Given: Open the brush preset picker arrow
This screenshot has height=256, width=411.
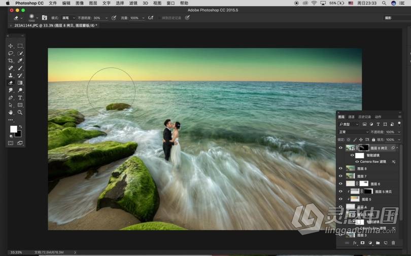Looking at the screenshot, I should coord(37,18).
